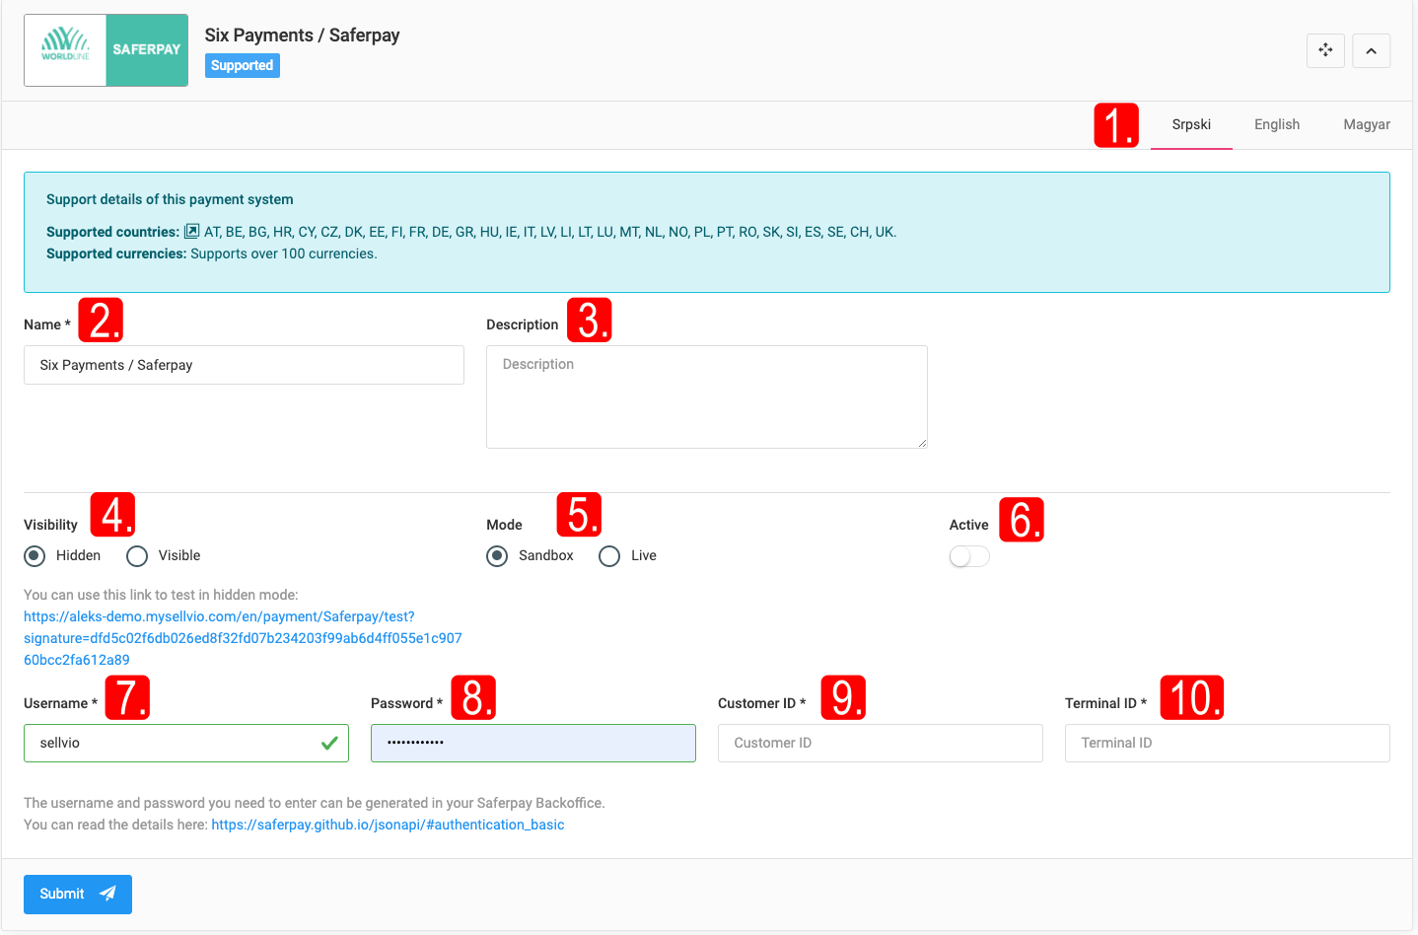Toggle the Active switch on

click(x=968, y=557)
